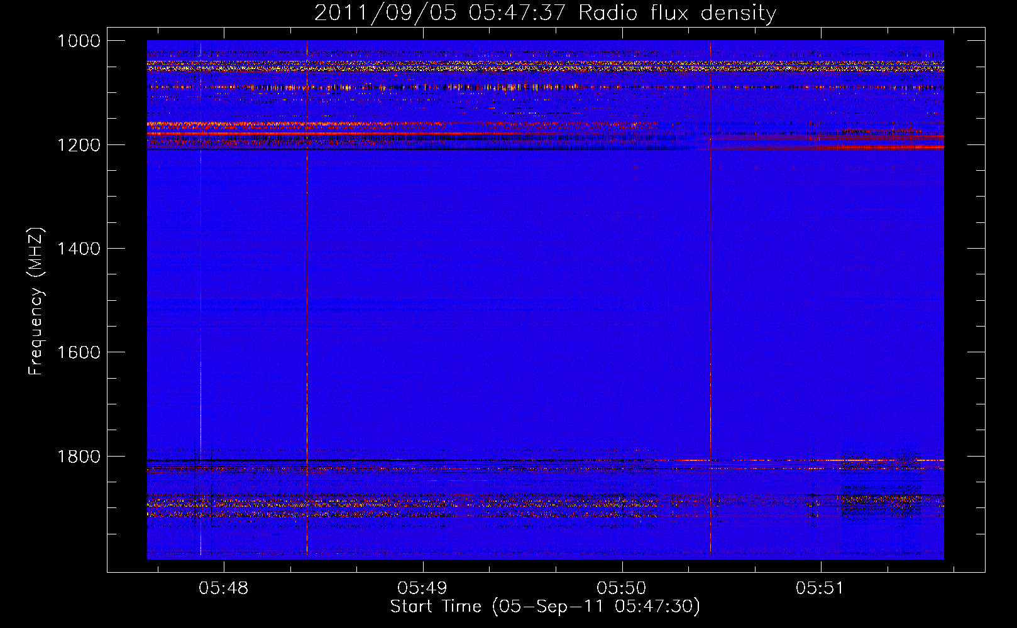Click the 05:49 time tick label
The image size is (1017, 628).
tap(422, 588)
